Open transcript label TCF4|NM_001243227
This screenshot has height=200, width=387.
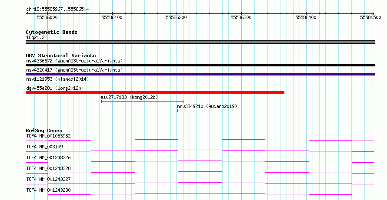point(48,179)
